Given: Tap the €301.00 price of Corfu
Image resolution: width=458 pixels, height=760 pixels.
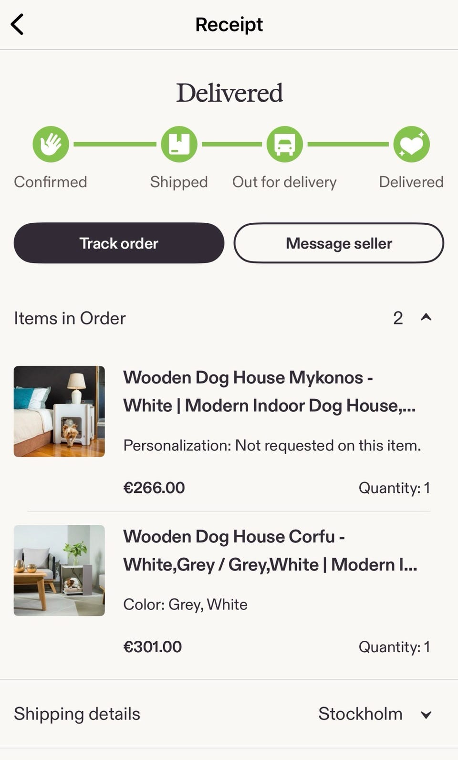Looking at the screenshot, I should pyautogui.click(x=152, y=646).
